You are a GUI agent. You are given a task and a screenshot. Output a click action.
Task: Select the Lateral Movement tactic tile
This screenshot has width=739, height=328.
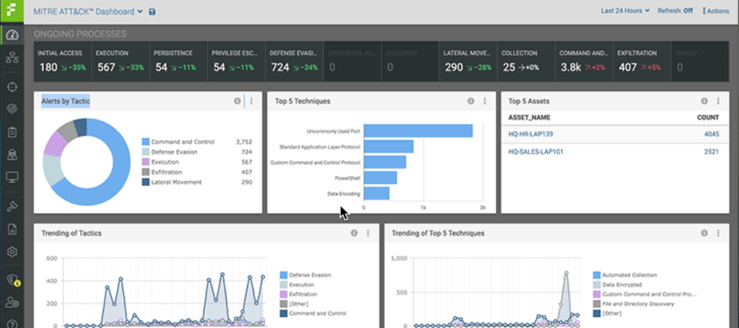click(468, 61)
